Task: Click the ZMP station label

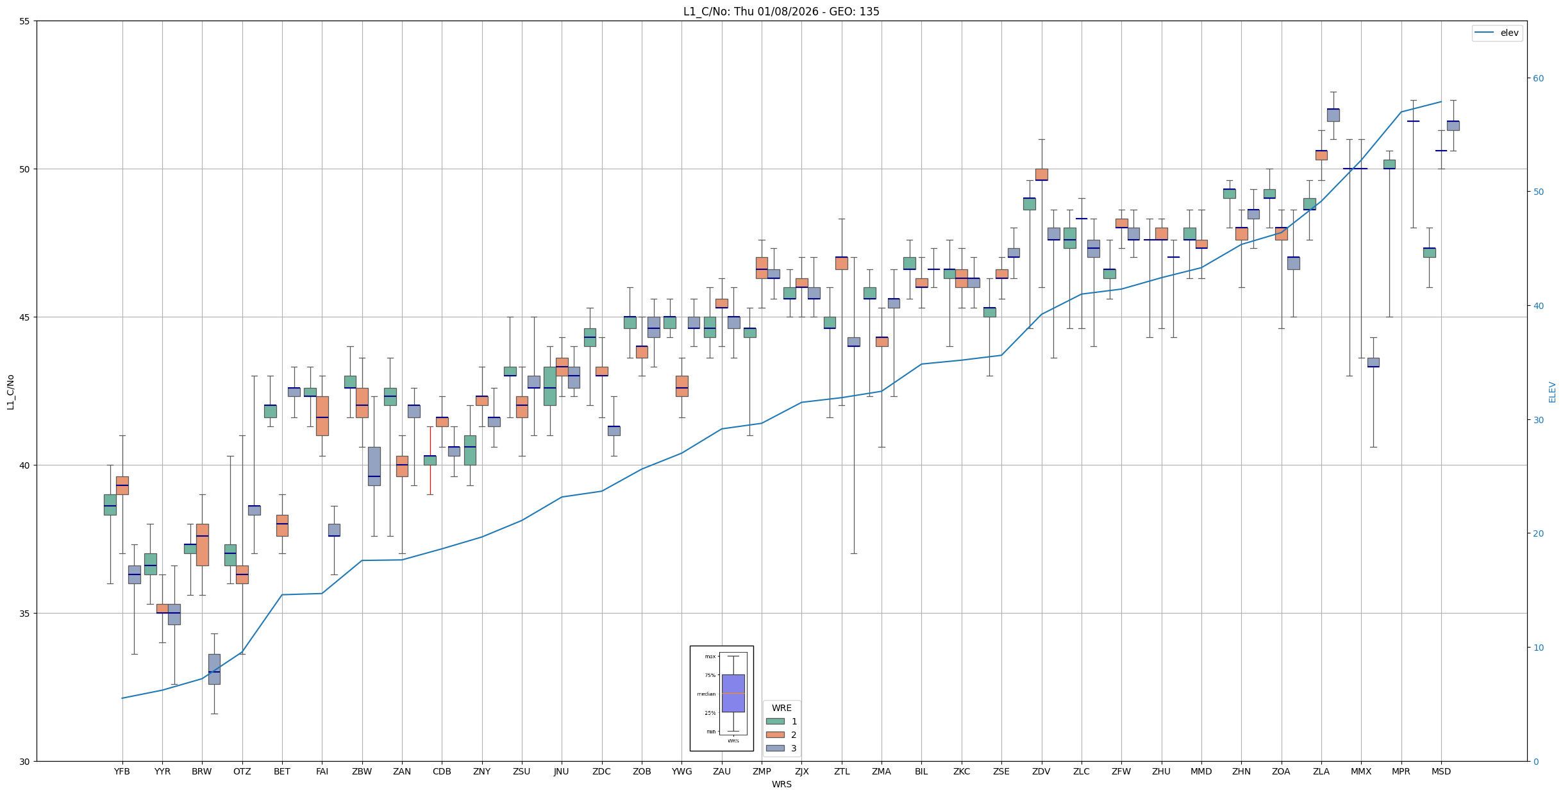Action: click(x=762, y=771)
